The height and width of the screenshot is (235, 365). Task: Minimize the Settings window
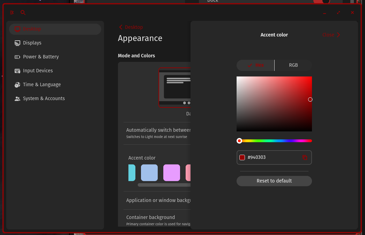[325, 13]
